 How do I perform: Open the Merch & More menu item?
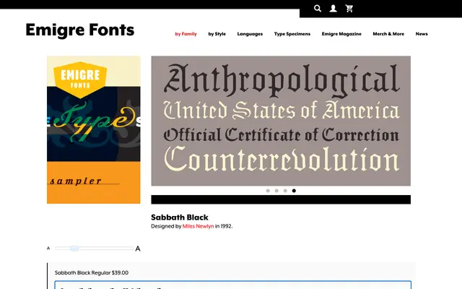point(388,34)
